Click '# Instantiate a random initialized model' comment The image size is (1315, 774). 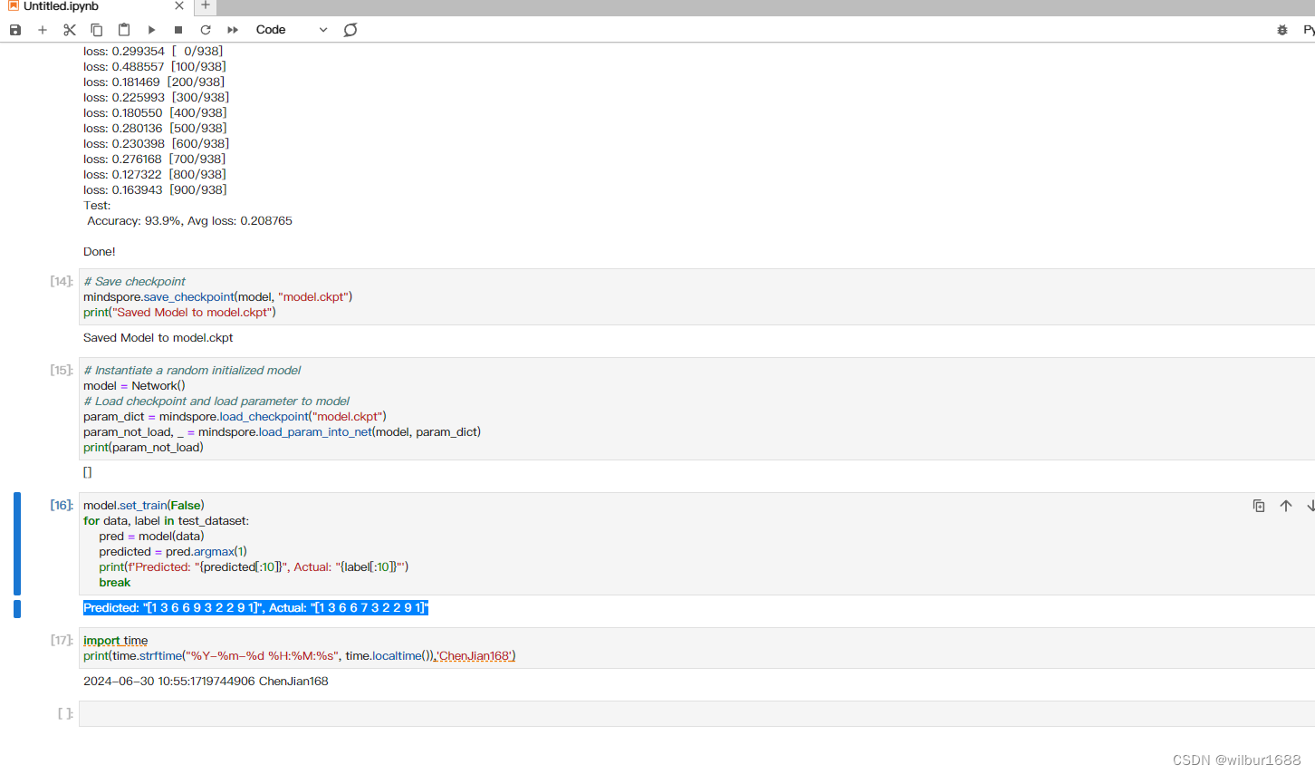pyautogui.click(x=192, y=371)
